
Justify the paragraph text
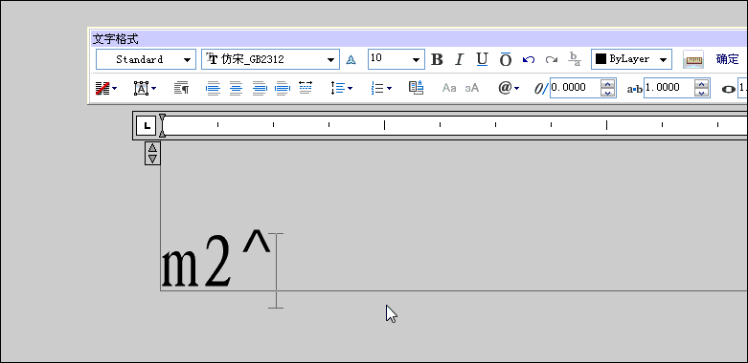point(283,88)
